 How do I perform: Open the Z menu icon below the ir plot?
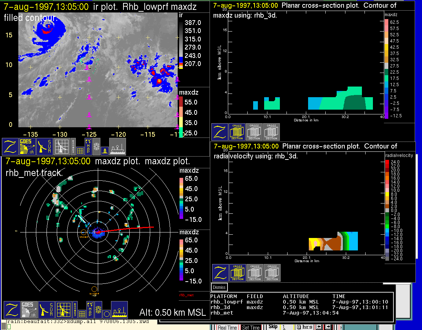[x=11, y=146]
